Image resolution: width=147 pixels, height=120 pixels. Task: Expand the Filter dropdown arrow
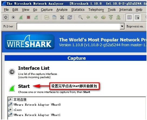point(122,26)
